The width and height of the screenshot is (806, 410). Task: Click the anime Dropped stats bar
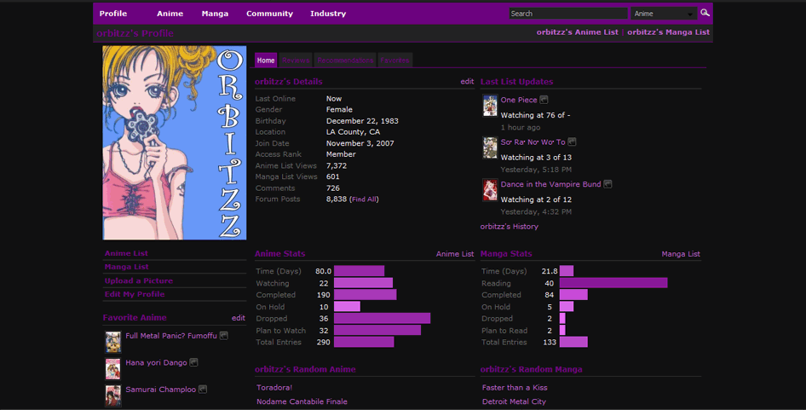tap(382, 319)
